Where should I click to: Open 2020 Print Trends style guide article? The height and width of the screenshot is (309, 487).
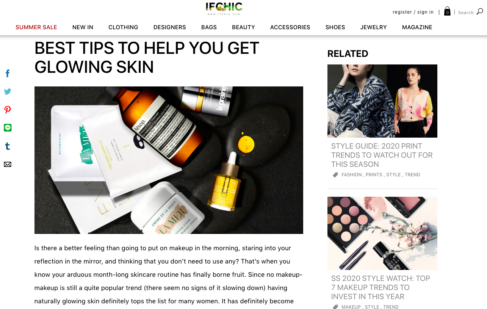click(x=382, y=155)
